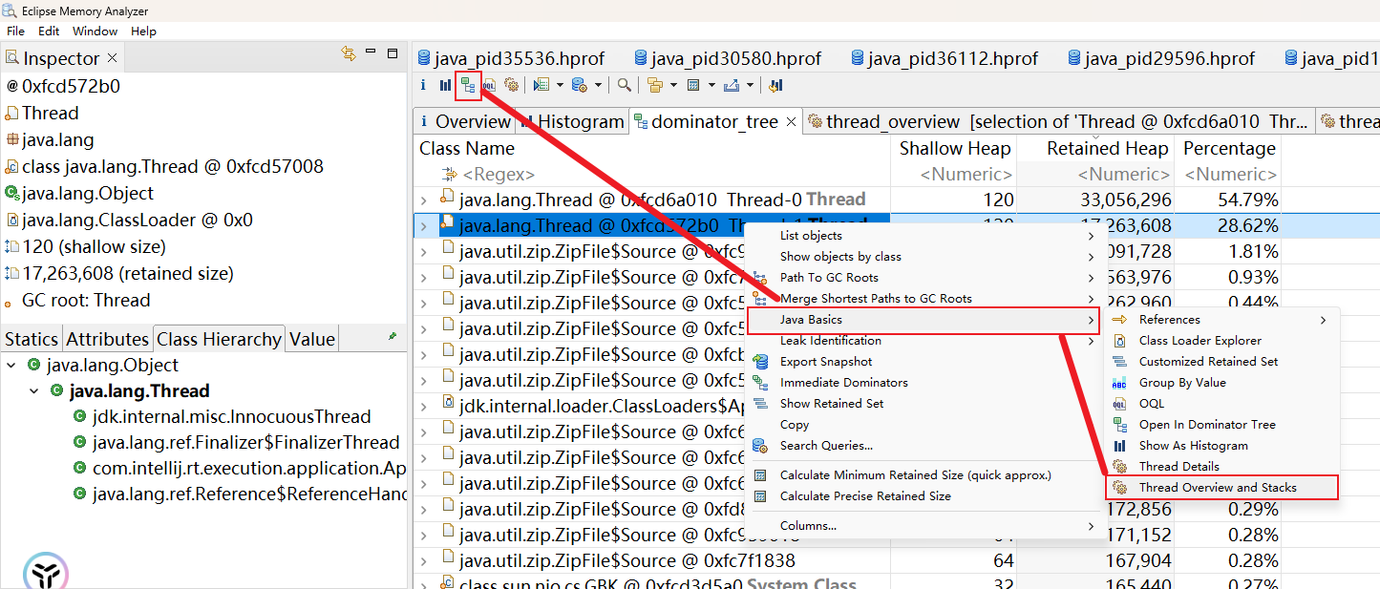Open the Export dropdown arrow
Screen dimensions: 1380x589
750,85
